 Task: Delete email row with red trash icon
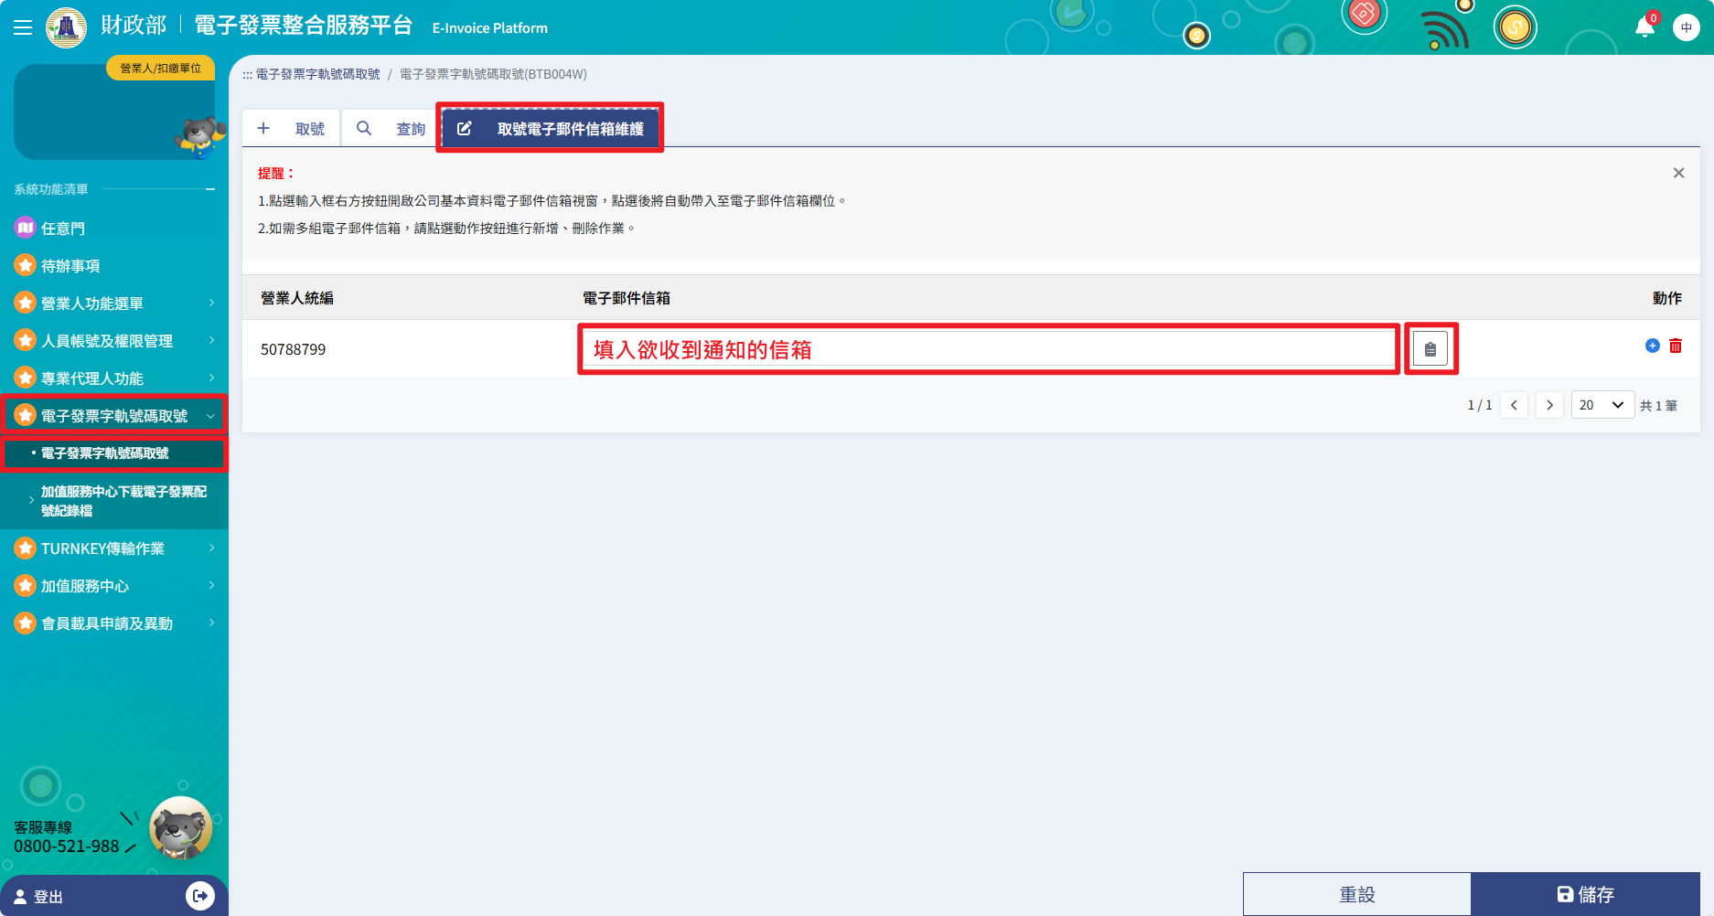pyautogui.click(x=1676, y=346)
